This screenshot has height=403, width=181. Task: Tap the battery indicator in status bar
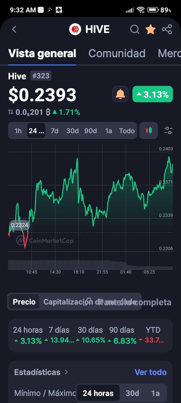coord(153,10)
